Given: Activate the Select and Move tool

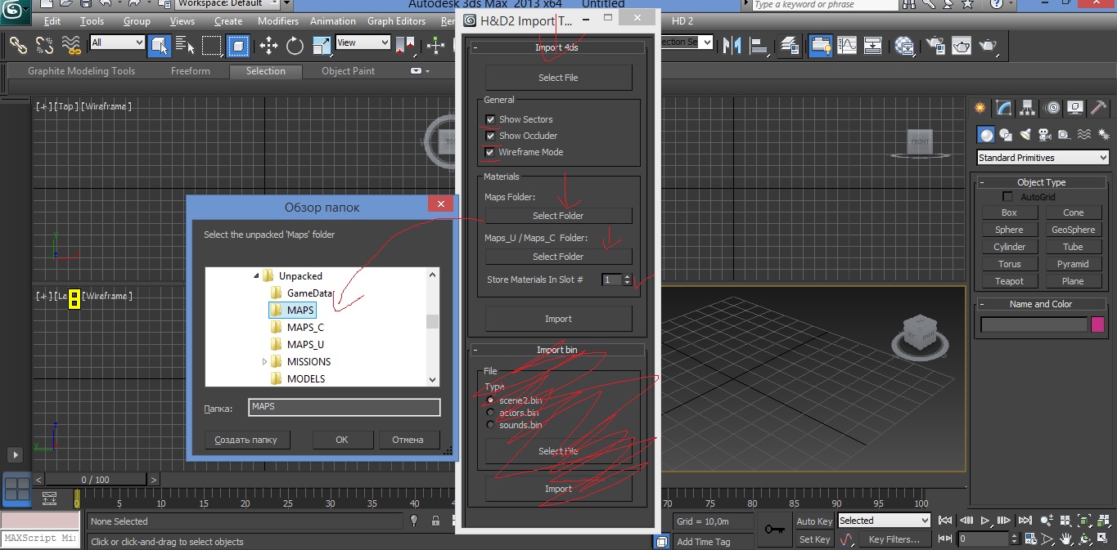Looking at the screenshot, I should [268, 46].
